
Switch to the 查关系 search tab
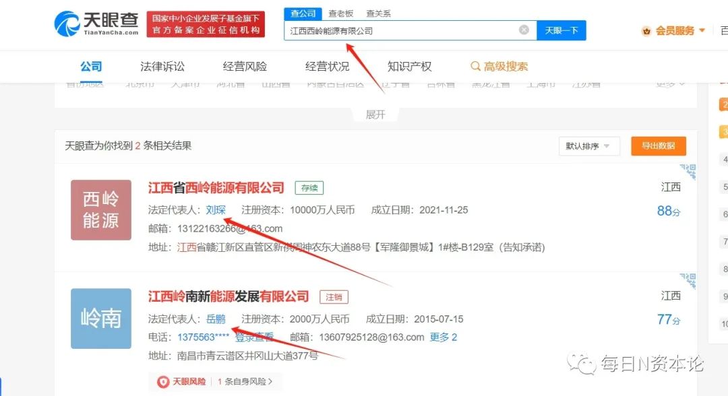coord(378,14)
